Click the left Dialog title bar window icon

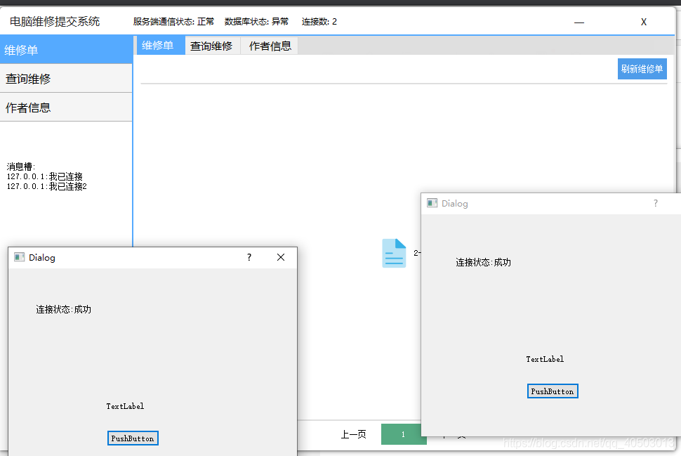tap(19, 257)
